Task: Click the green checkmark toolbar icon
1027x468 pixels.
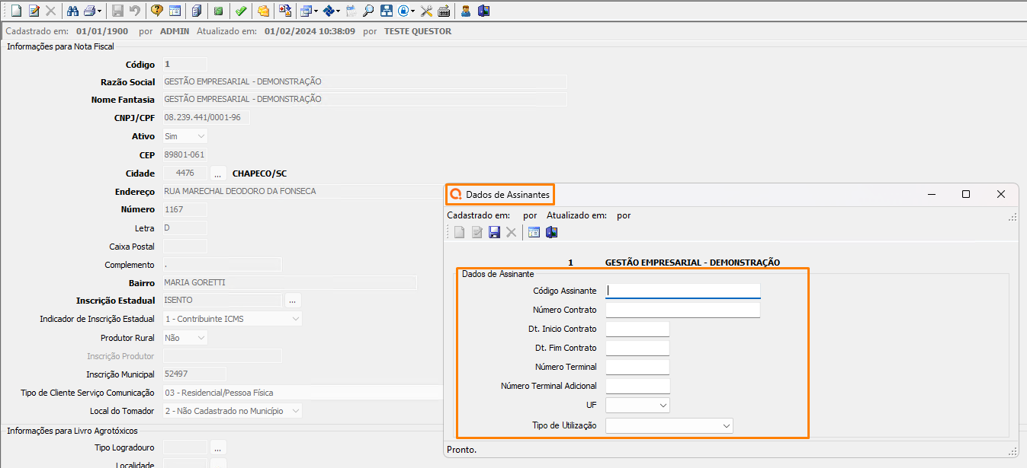Action: pyautogui.click(x=240, y=11)
